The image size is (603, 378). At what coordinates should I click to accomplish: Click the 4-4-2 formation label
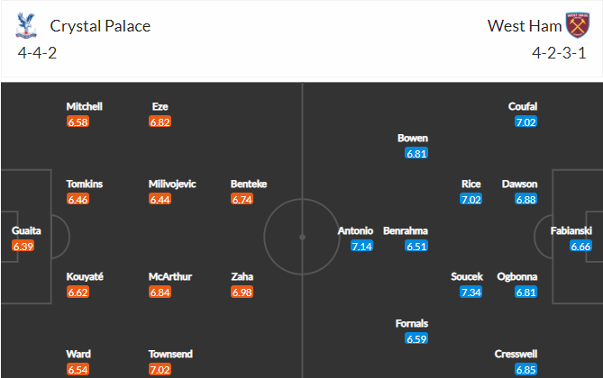[37, 53]
